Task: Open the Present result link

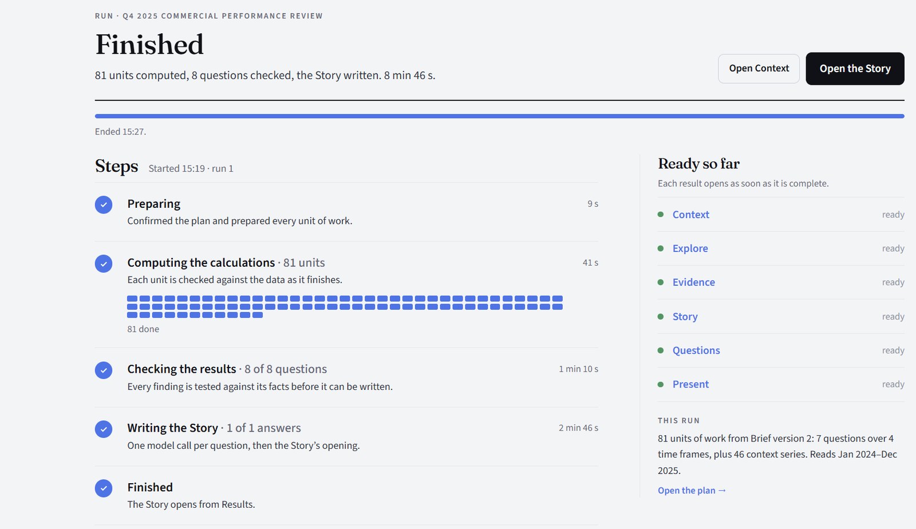Action: click(690, 384)
